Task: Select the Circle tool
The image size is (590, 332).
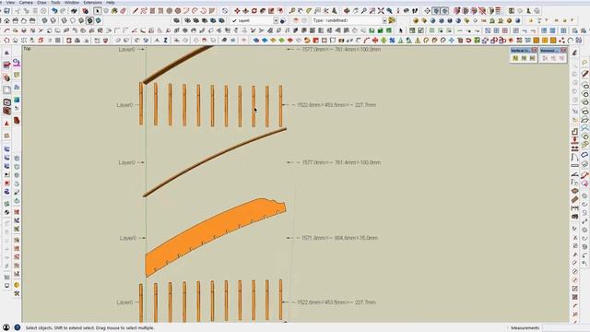Action: [170, 11]
